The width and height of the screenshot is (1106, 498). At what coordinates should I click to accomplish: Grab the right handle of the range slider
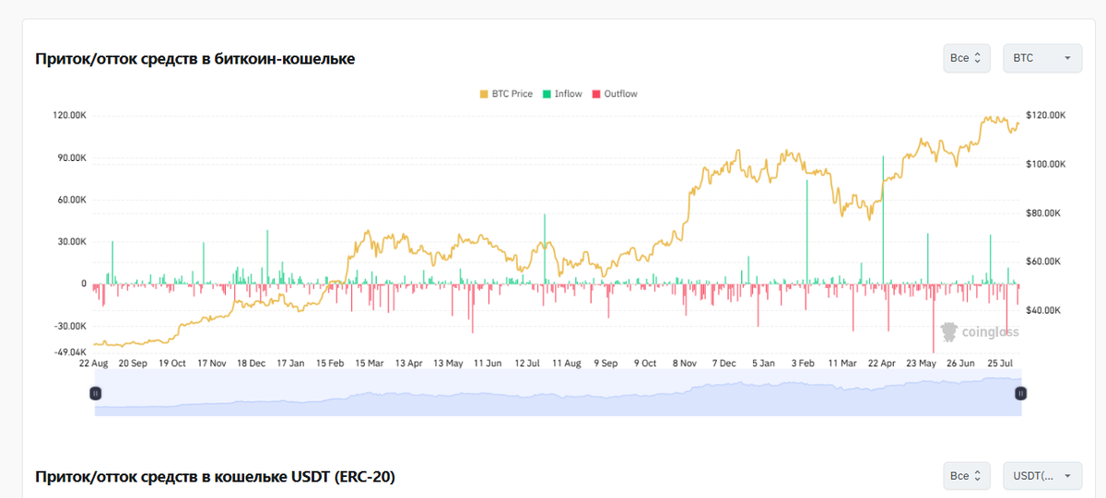(1020, 393)
